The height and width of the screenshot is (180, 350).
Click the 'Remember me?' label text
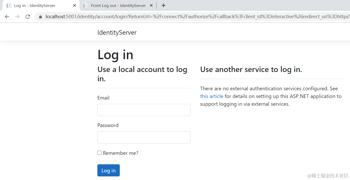[121, 153]
